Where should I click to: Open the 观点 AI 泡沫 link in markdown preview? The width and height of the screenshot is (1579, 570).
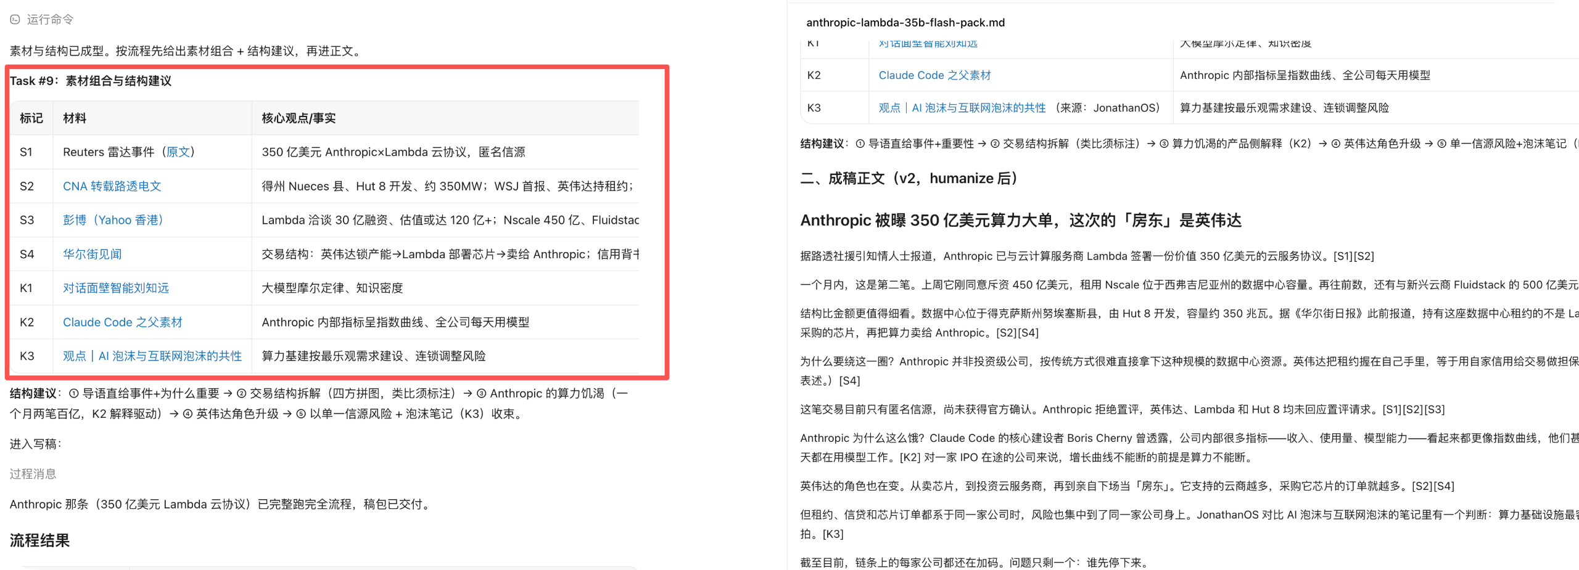tap(962, 108)
